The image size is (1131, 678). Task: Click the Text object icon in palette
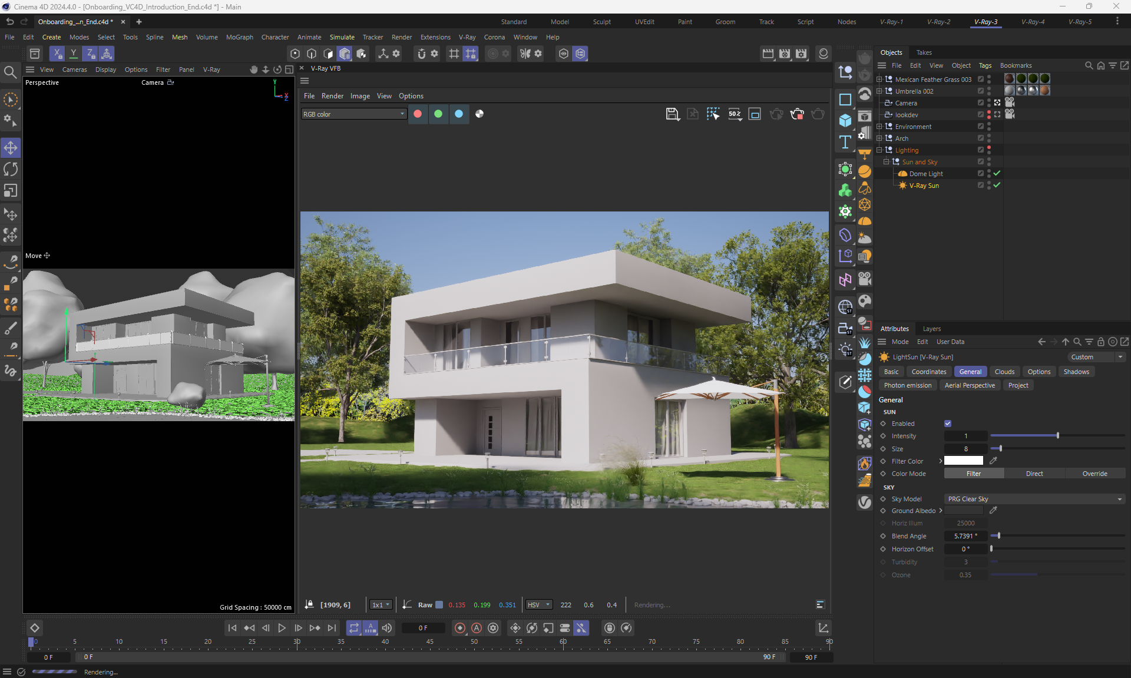[x=845, y=142]
